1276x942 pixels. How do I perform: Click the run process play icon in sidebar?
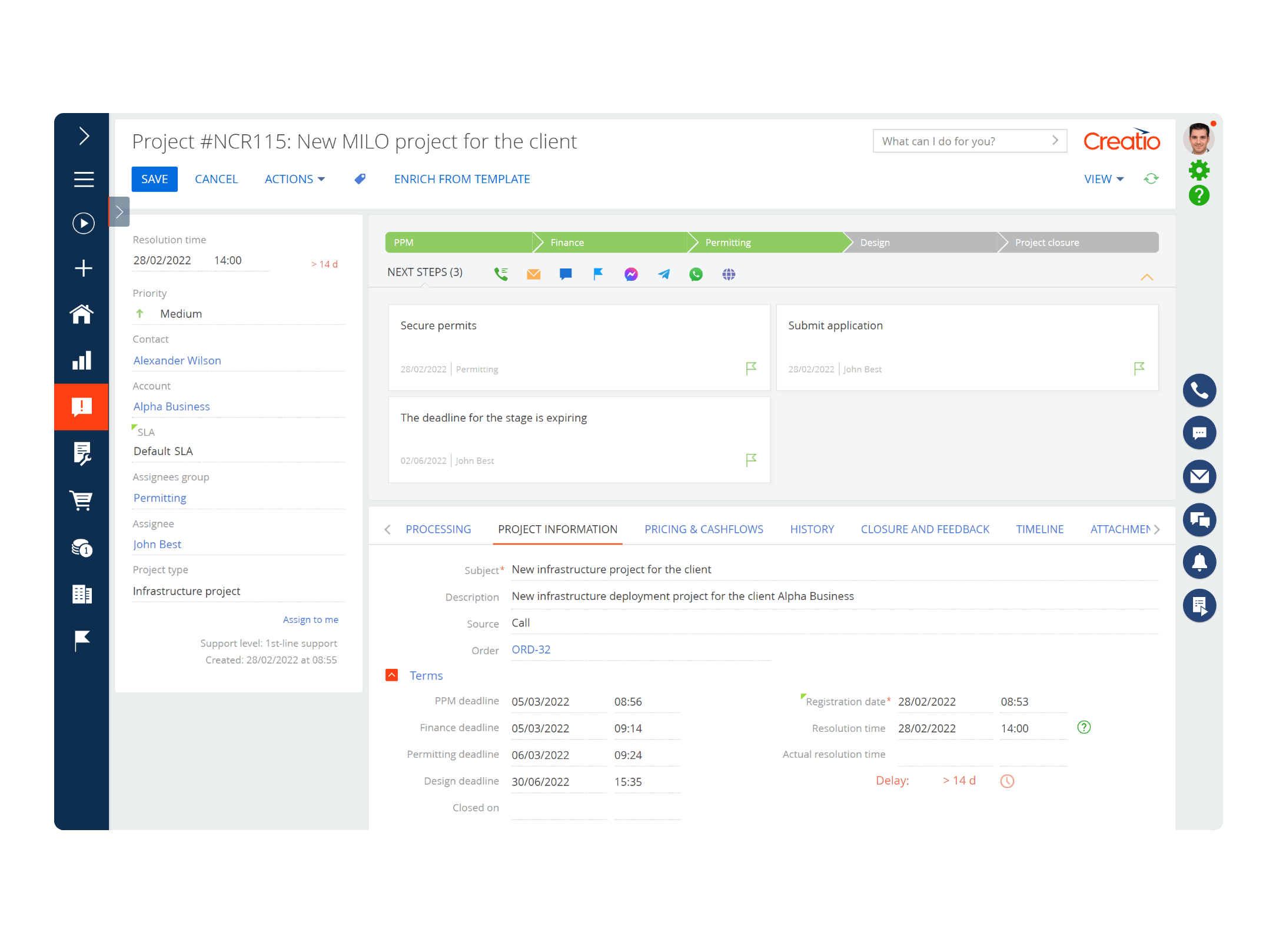coord(83,224)
